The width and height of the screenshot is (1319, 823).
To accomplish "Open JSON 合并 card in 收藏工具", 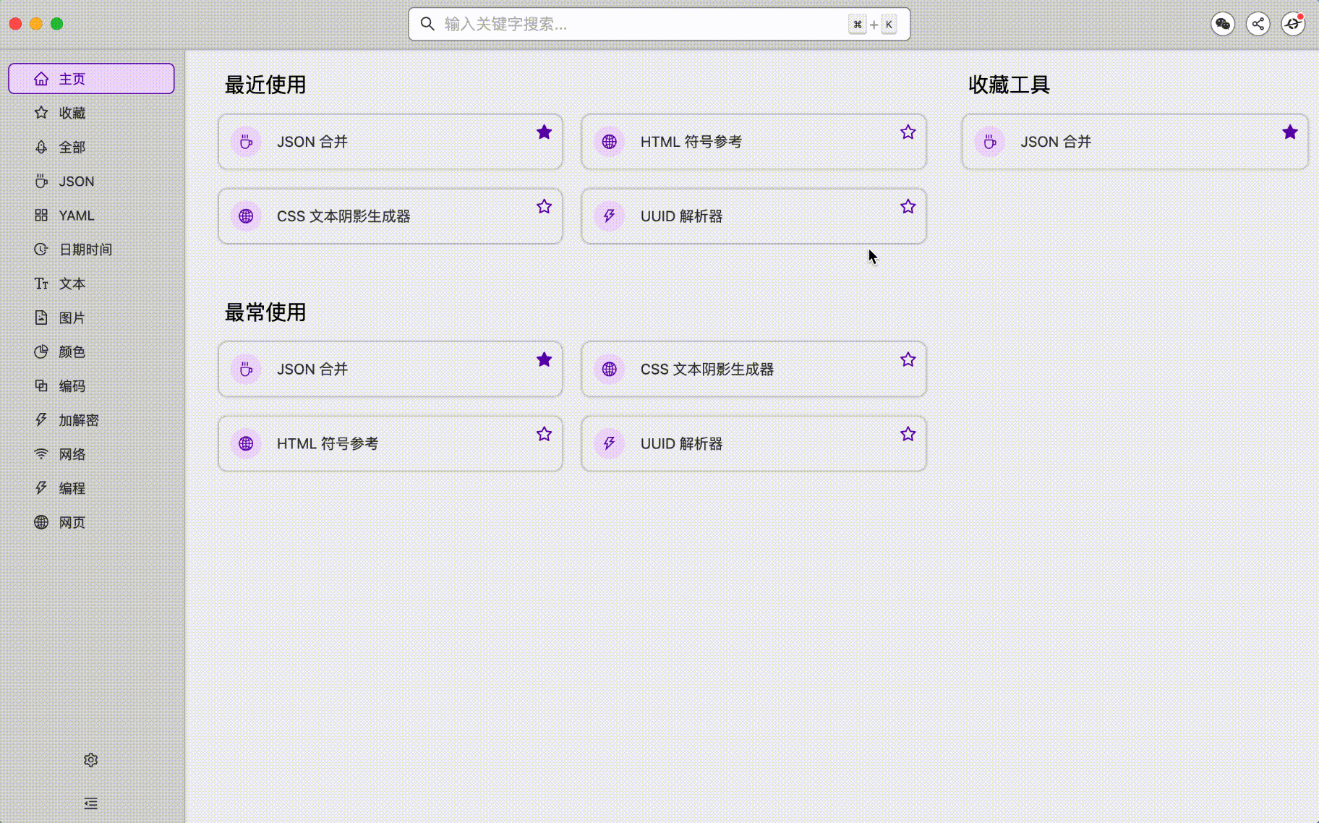I will coord(1135,142).
